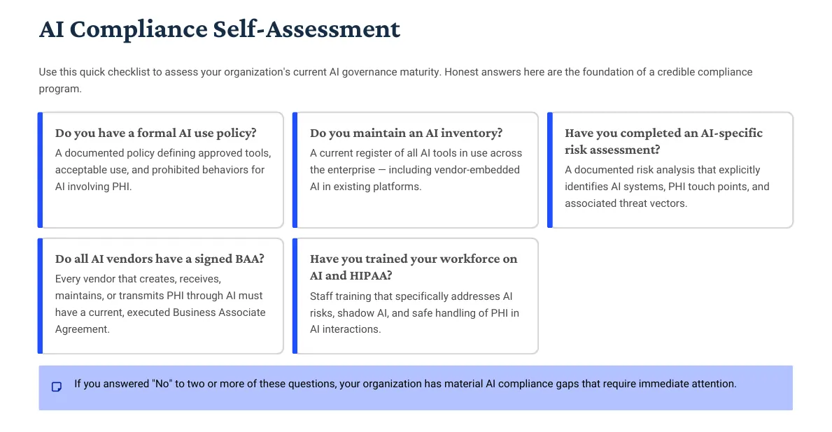Screen dimensions: 832x432
Task: Select the "Do you have a formal AI use policy?" heading
Action: [x=156, y=133]
